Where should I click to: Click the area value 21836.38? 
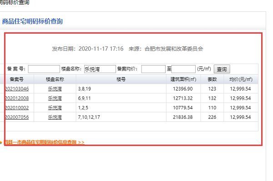183,117
